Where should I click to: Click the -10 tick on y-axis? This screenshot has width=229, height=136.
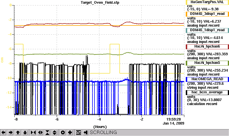pos(9,78)
